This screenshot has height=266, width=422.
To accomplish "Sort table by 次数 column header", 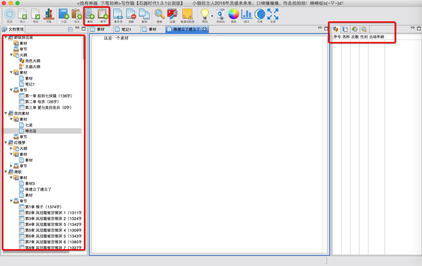I will click(x=355, y=37).
